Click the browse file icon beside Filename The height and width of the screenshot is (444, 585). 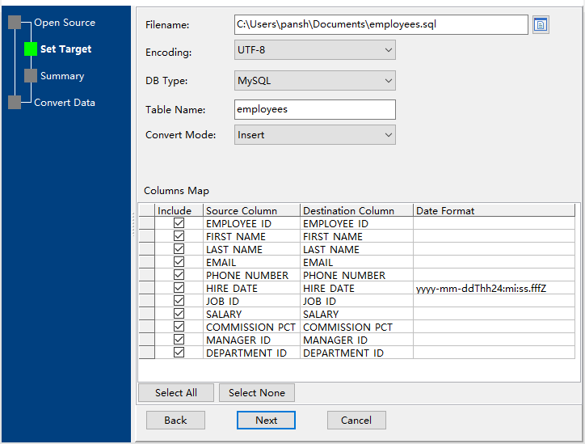point(541,24)
